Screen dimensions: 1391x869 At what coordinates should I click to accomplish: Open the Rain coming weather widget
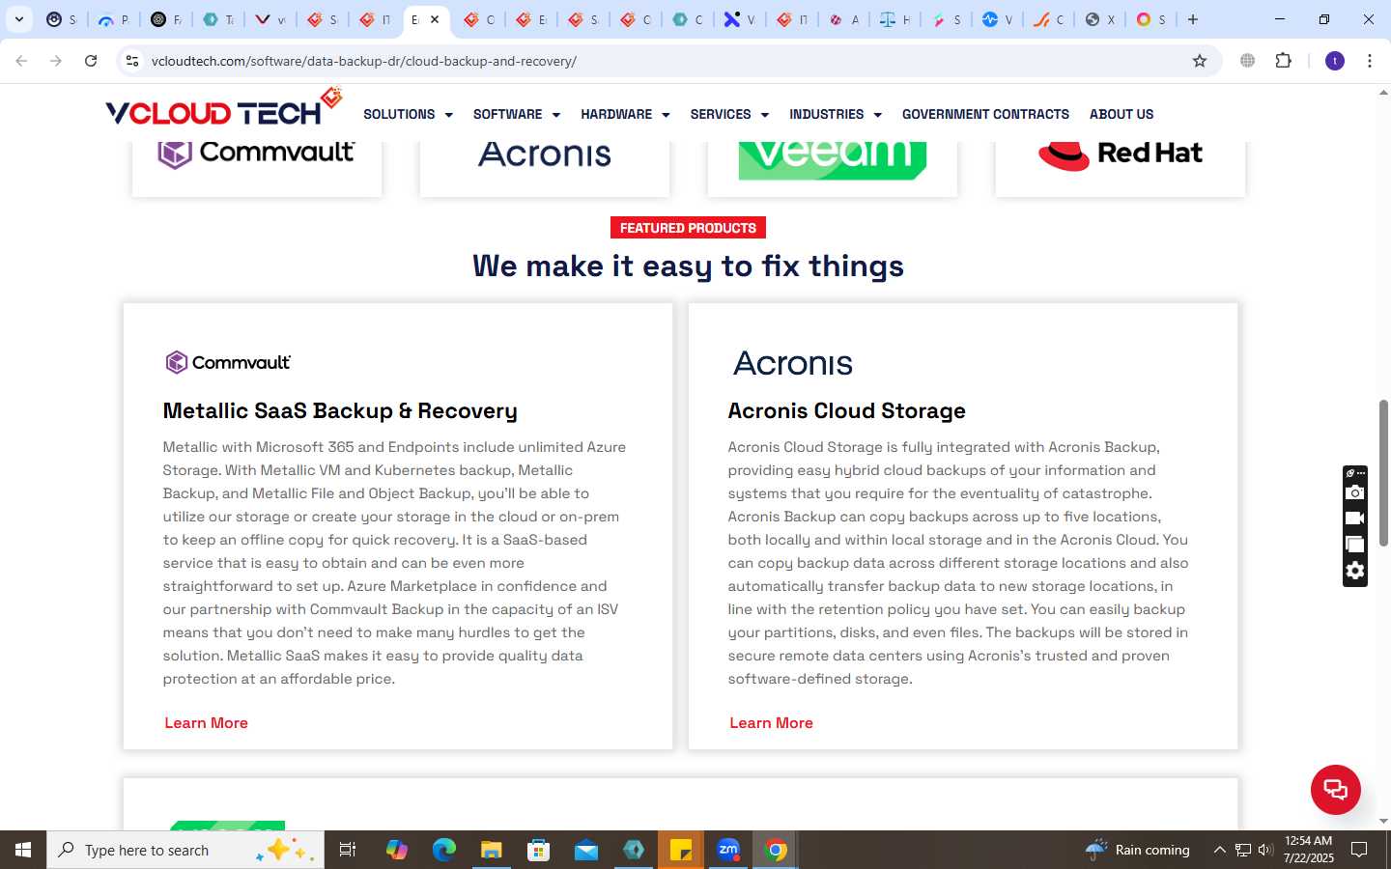1138,850
